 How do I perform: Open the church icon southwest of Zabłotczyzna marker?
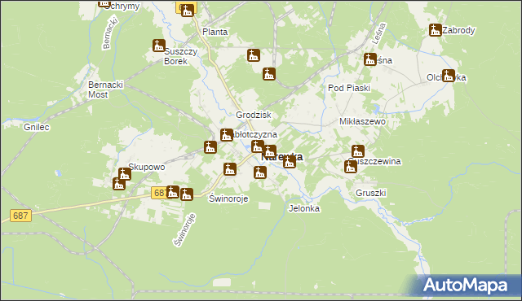(210, 147)
